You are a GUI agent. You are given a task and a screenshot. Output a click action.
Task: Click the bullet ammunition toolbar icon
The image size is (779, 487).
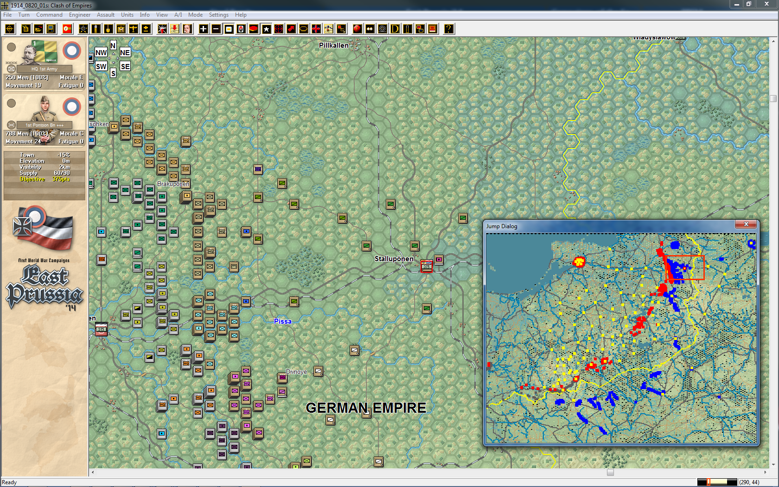(96, 29)
